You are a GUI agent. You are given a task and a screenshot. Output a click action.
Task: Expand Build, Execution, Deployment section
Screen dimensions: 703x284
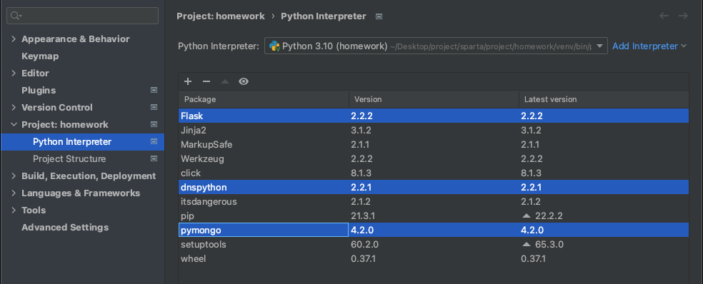(14, 176)
